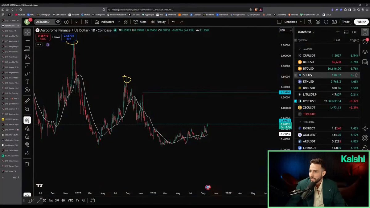Screen dimensions: 370x208
Task: Take a chart snapshot with camera icon
Action: 334,22
